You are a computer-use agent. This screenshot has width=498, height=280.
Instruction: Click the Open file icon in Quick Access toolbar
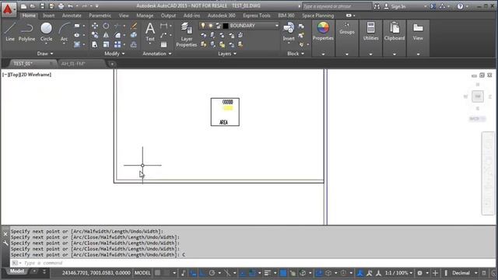(33, 6)
